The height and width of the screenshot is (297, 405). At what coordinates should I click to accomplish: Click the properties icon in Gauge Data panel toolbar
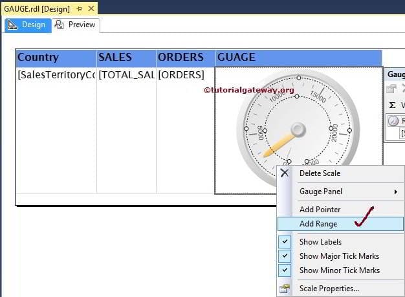click(391, 89)
